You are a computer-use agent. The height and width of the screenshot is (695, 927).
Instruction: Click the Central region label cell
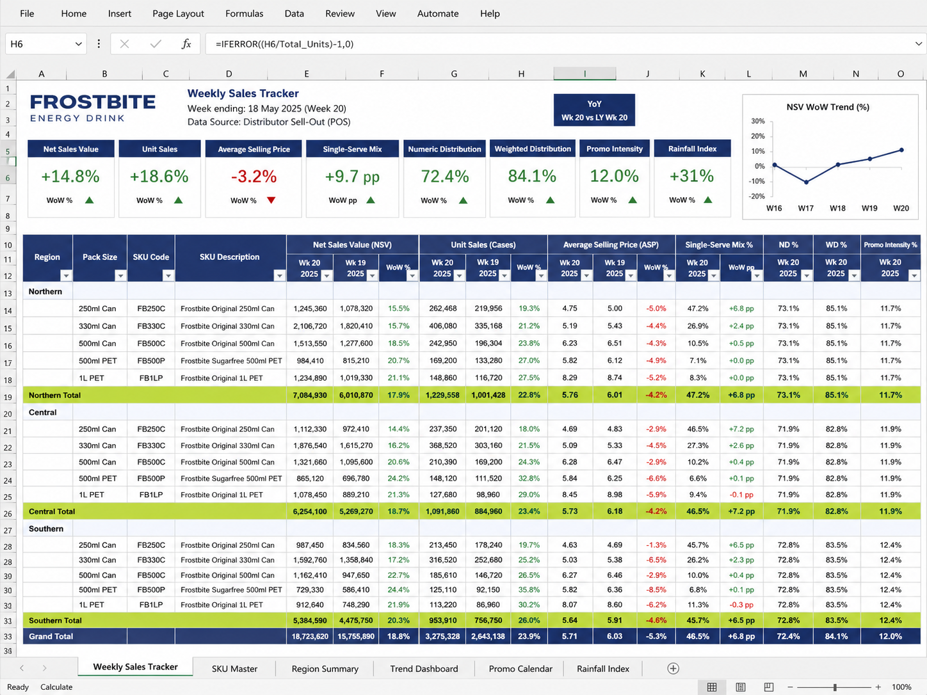point(48,413)
